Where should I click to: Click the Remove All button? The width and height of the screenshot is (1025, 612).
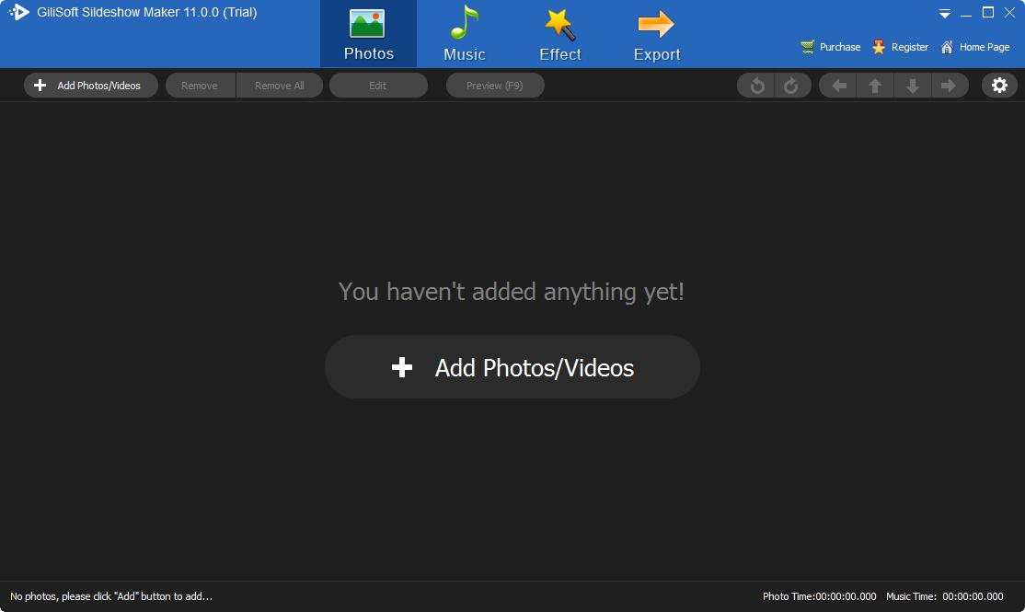[279, 86]
